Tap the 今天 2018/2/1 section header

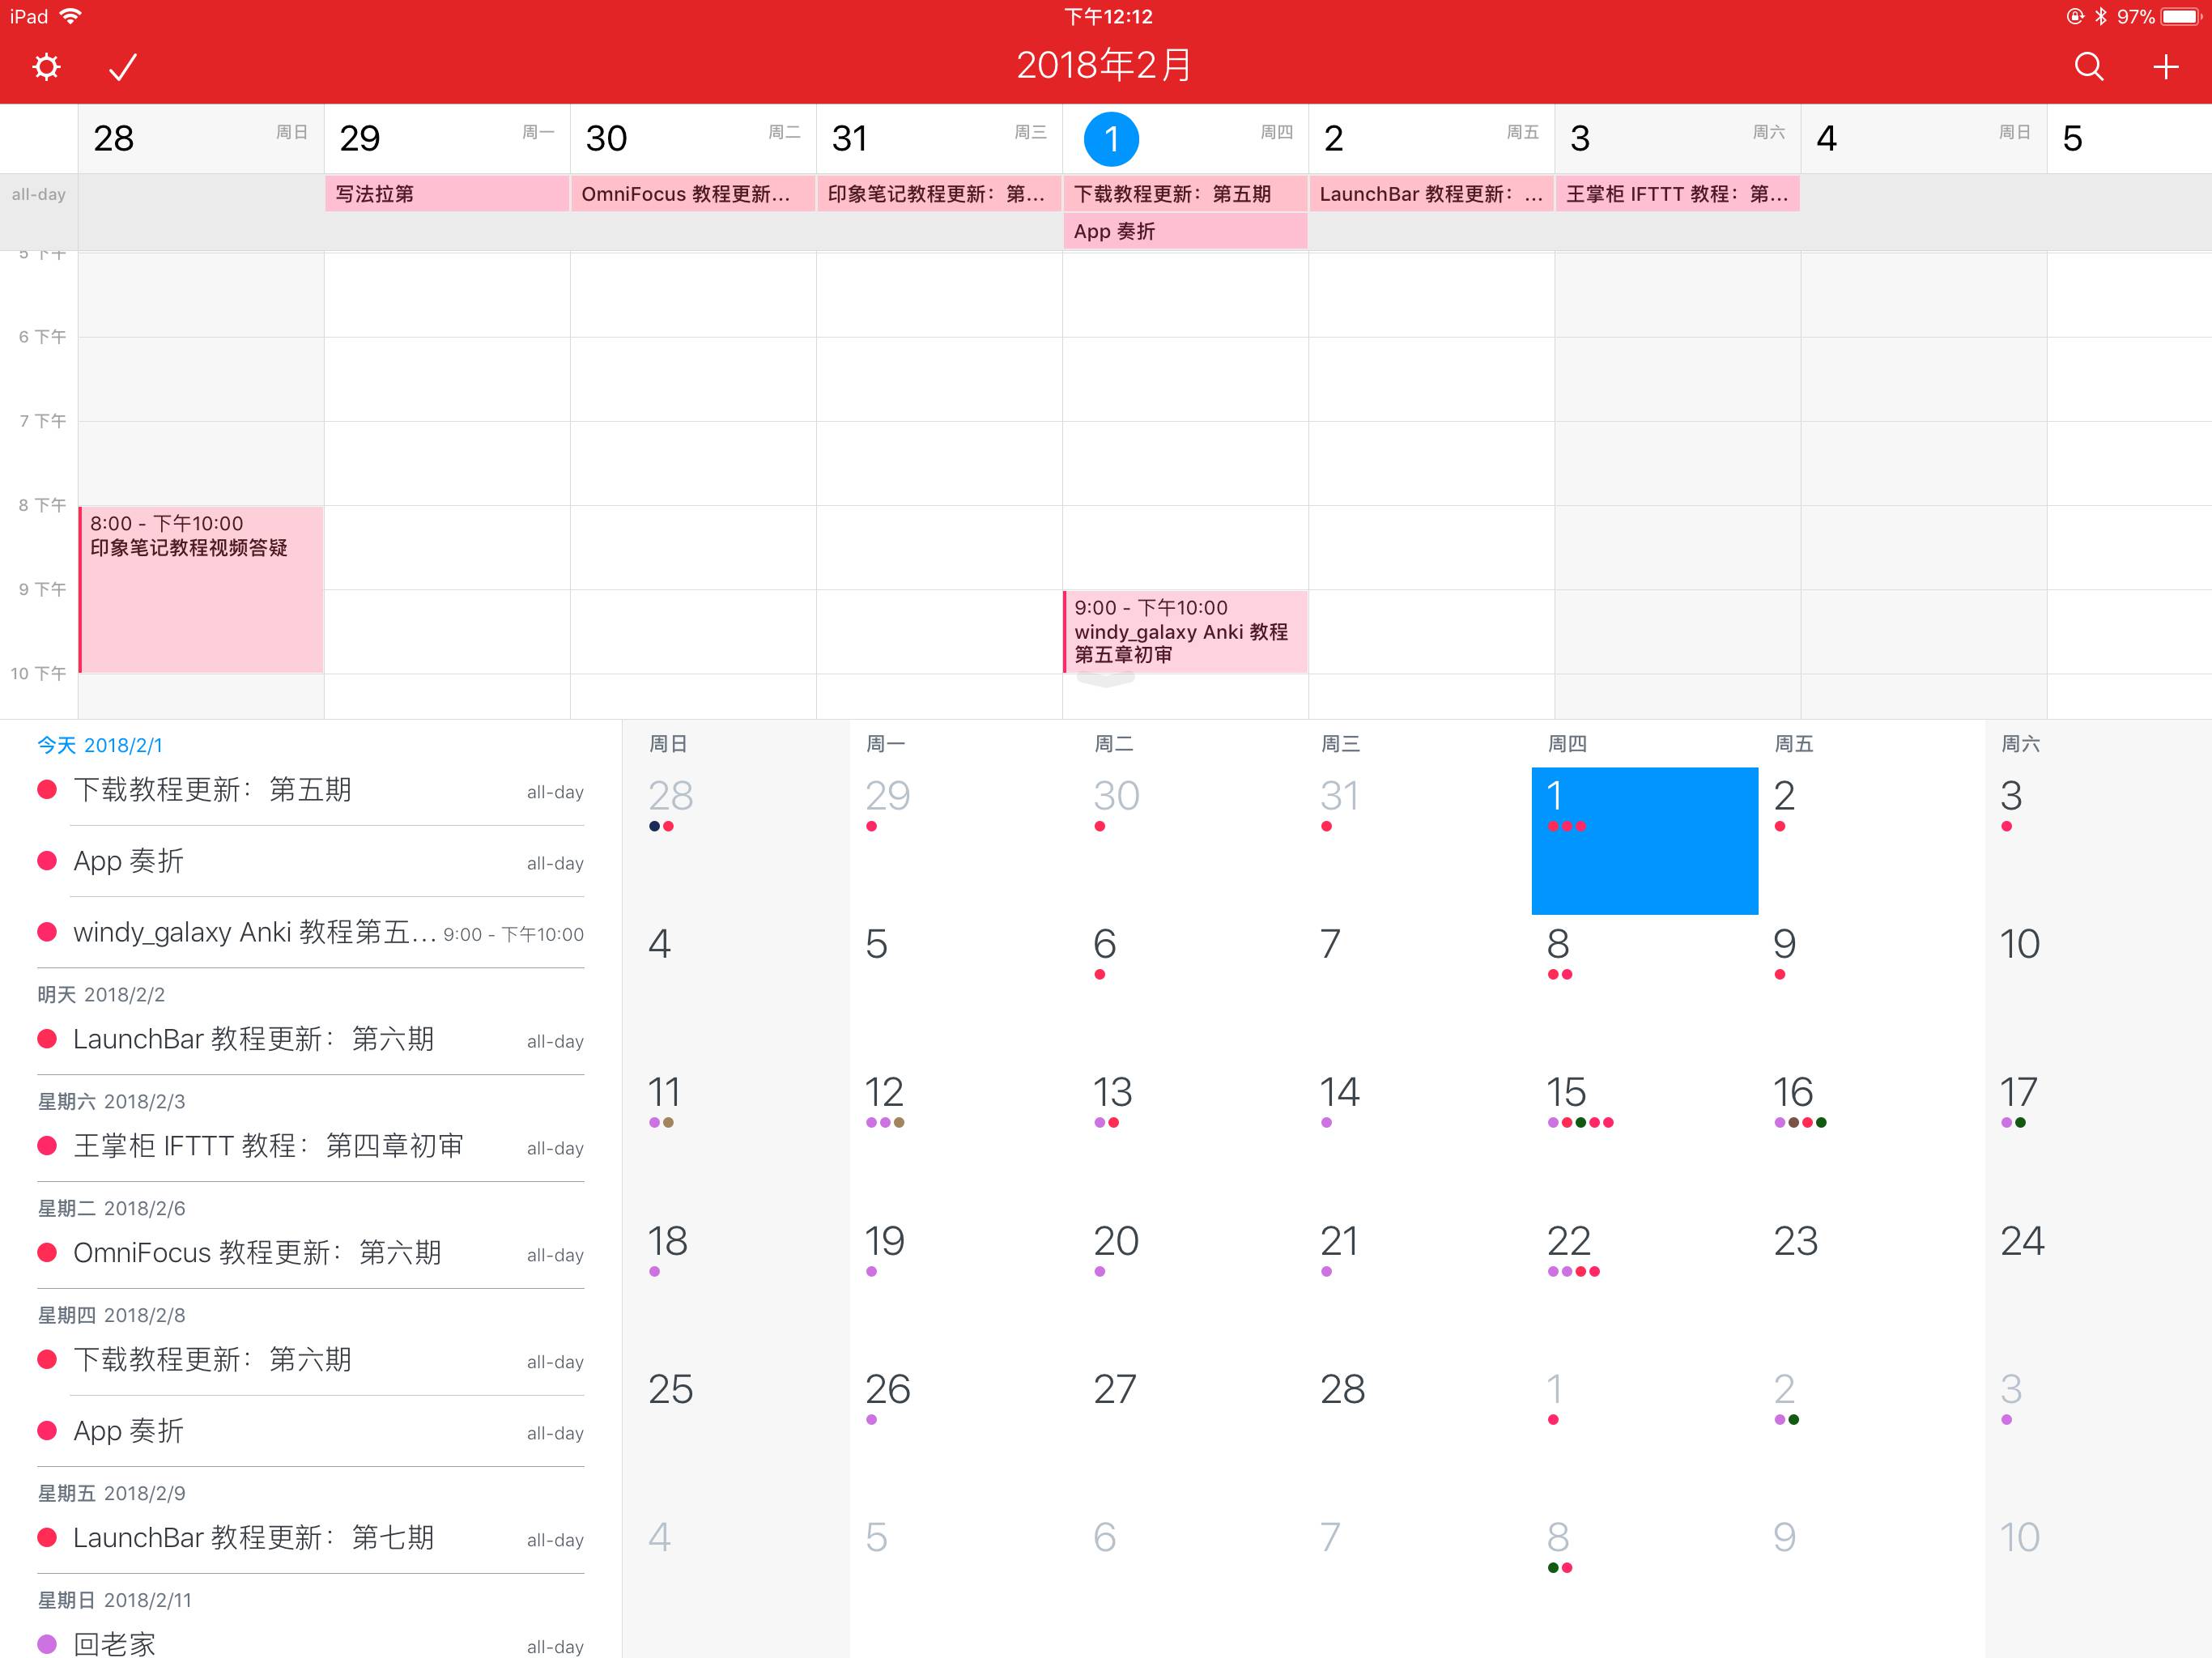click(100, 745)
